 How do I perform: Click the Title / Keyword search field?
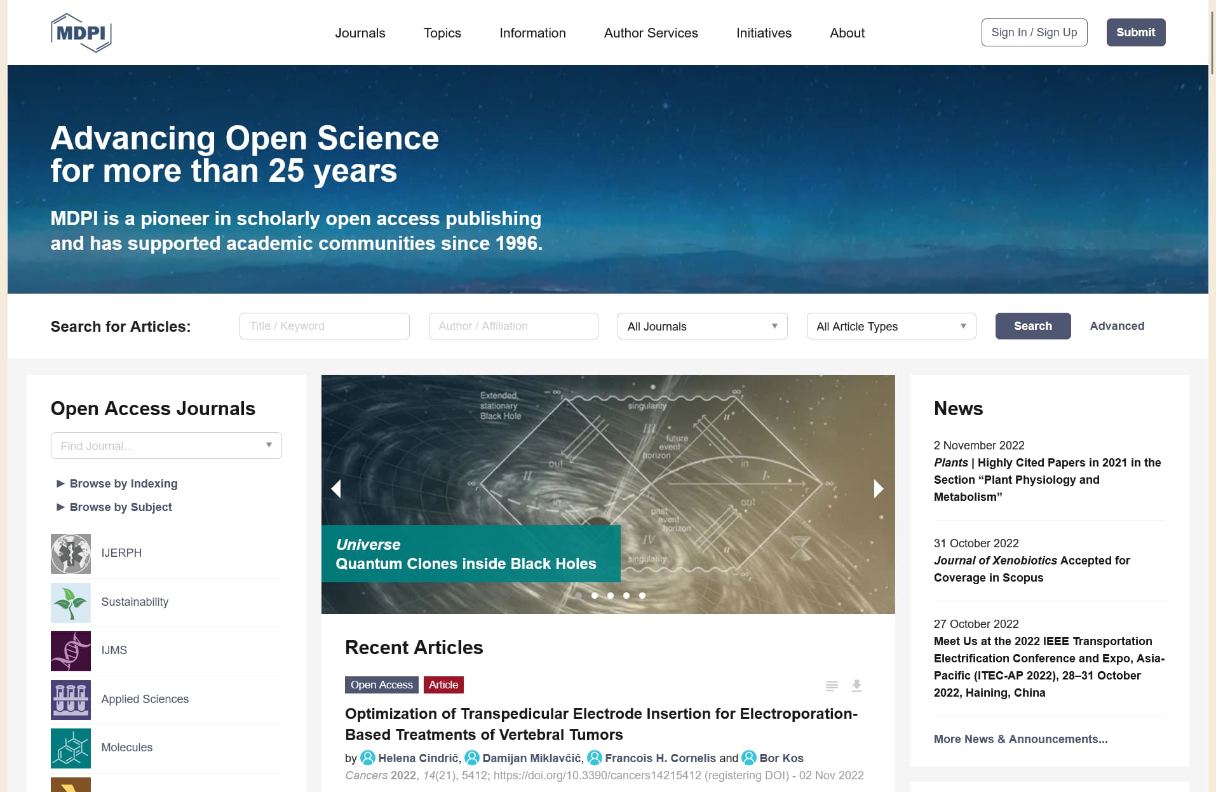(x=324, y=326)
